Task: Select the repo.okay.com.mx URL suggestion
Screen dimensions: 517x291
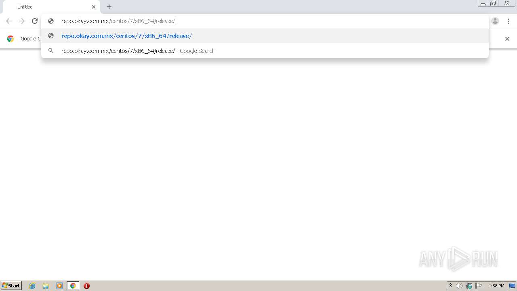Action: tap(265, 36)
